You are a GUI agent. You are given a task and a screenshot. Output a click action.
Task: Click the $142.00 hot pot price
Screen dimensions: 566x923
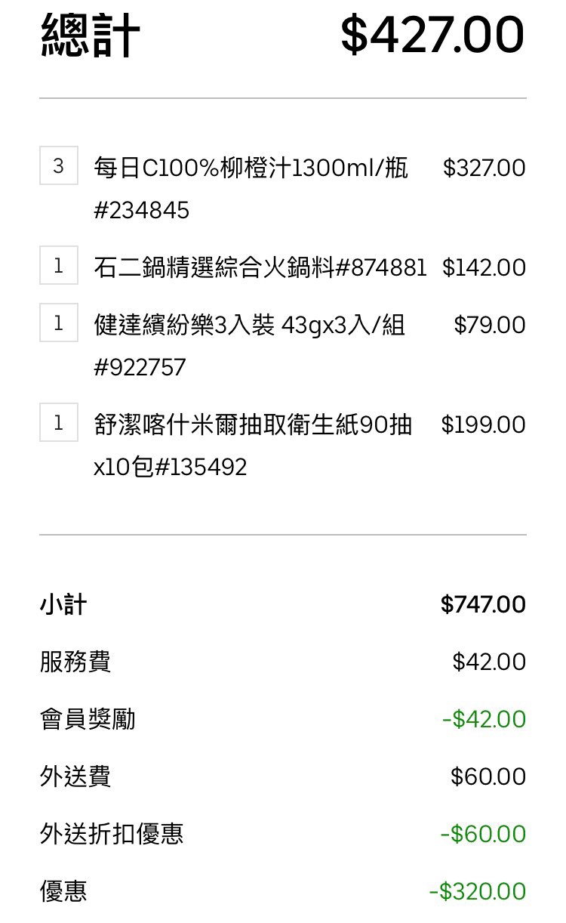tap(484, 267)
